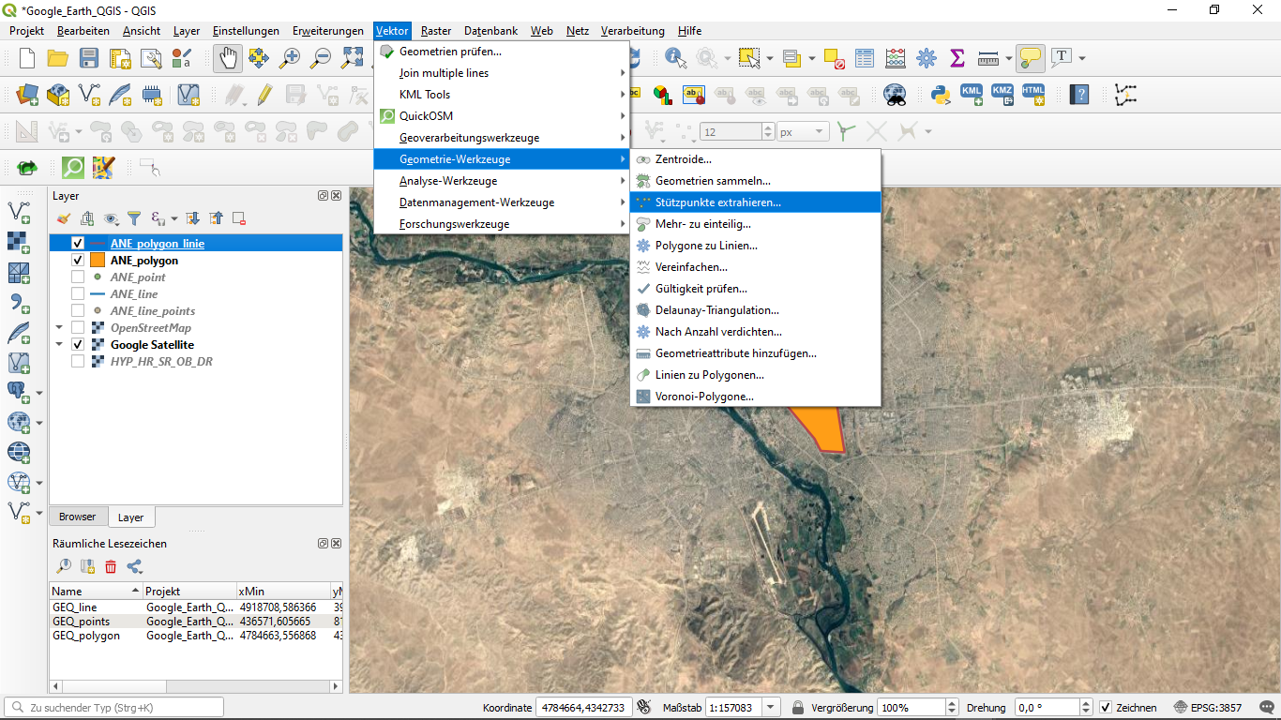Open the Python console icon
The width and height of the screenshot is (1281, 720).
pos(941,94)
